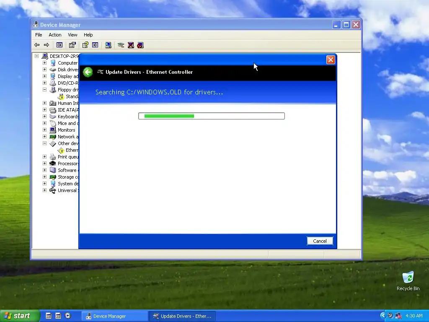
Task: Open the Action menu
Action: [x=55, y=35]
